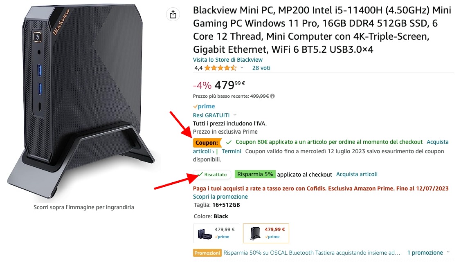Click the Termini coupon link
Viewport: 461px width, 262px height.
232,151
